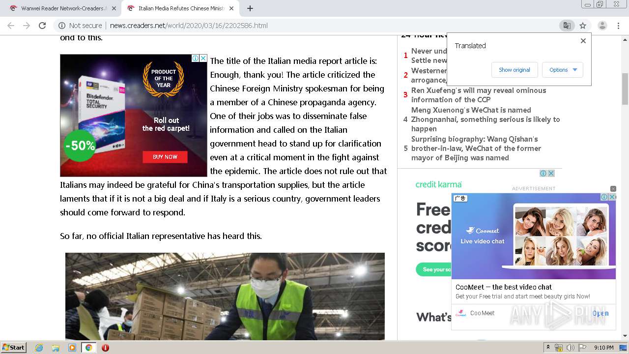View site information for Not secure

pos(81,26)
